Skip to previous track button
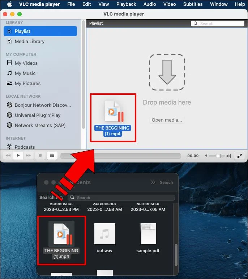Image resolution: width=248 pixels, height=279 pixels. pos(8,155)
